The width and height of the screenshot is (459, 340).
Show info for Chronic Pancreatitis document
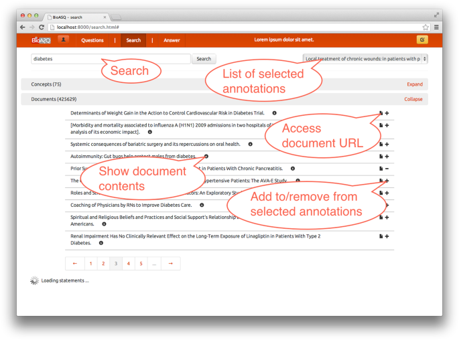(293, 169)
